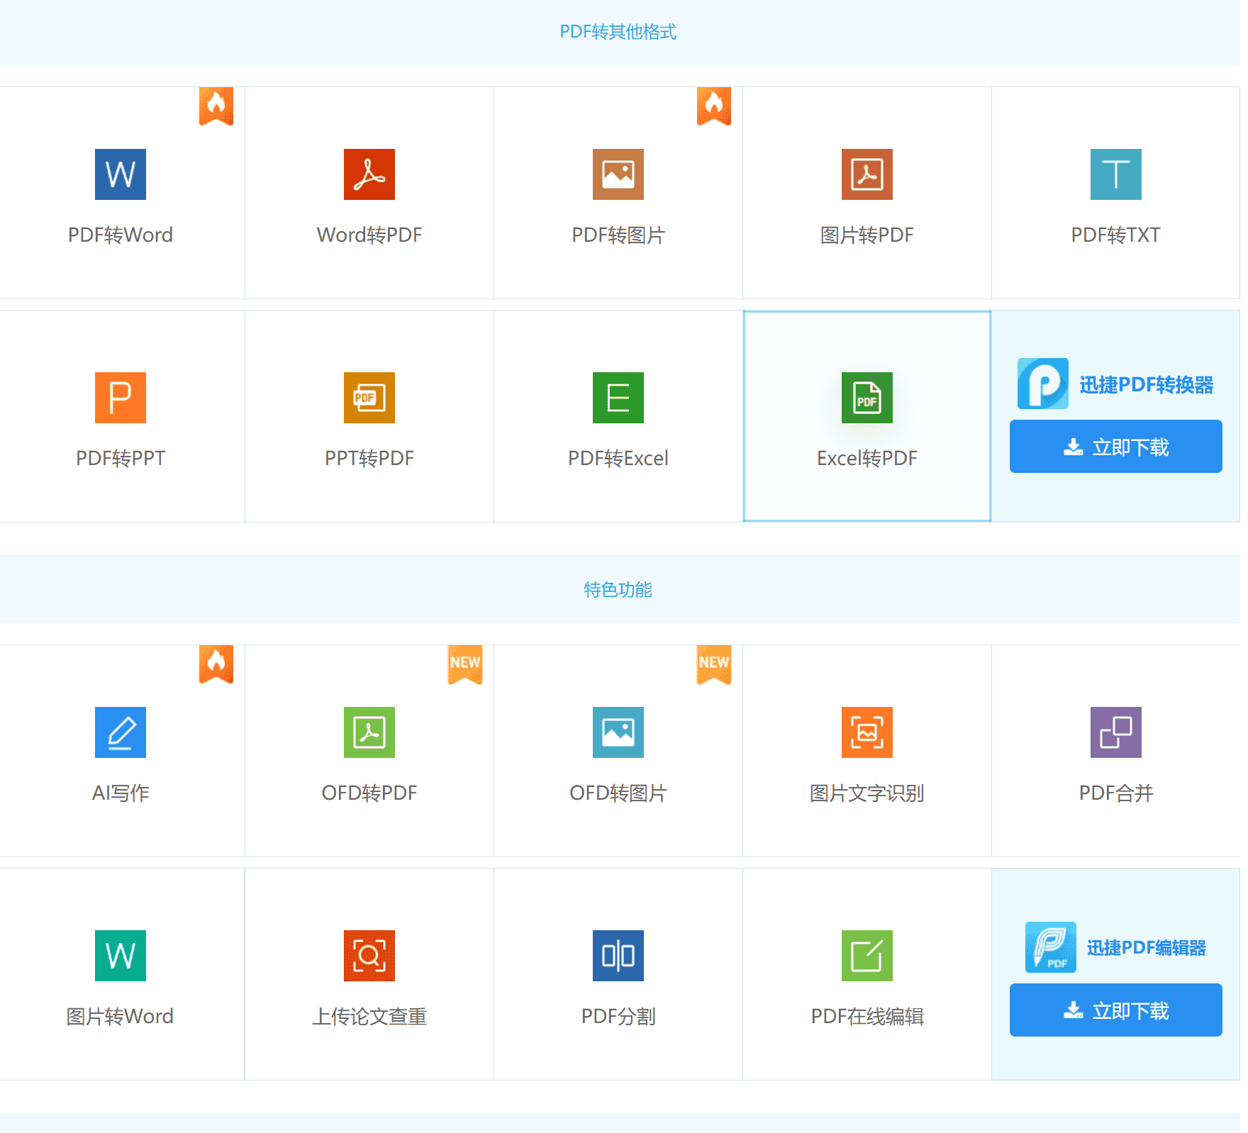Click the PDF在线编辑 edit icon

867,956
